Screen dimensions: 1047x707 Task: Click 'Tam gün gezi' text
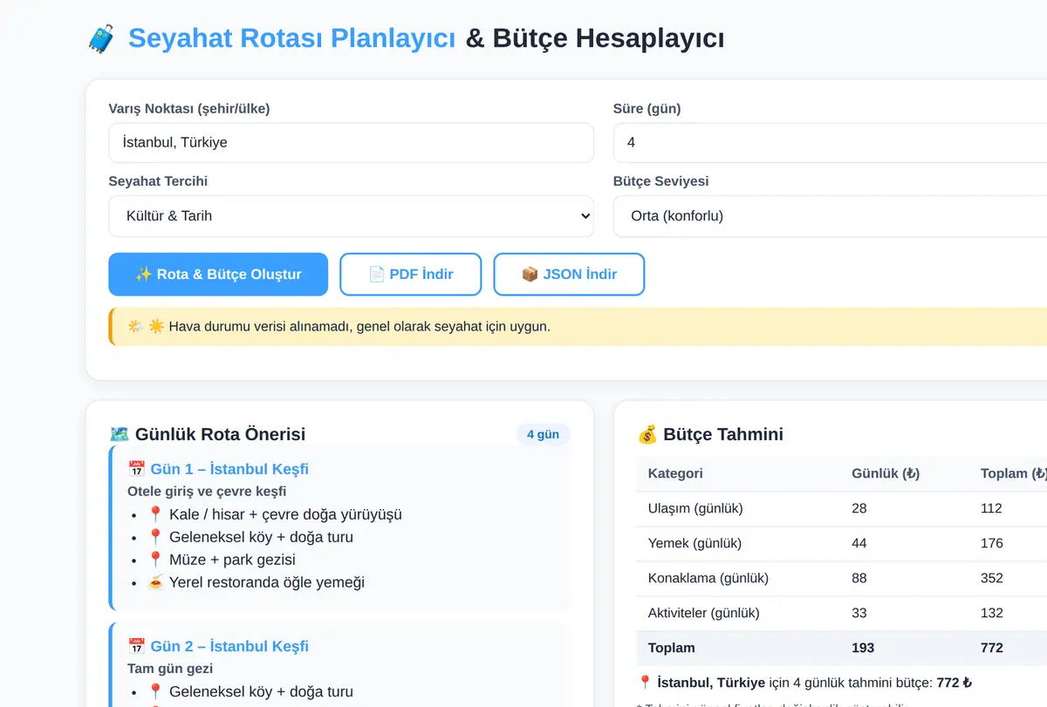click(x=170, y=669)
